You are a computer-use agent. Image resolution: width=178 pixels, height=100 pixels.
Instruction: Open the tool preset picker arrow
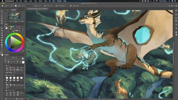click(x=8, y=6)
